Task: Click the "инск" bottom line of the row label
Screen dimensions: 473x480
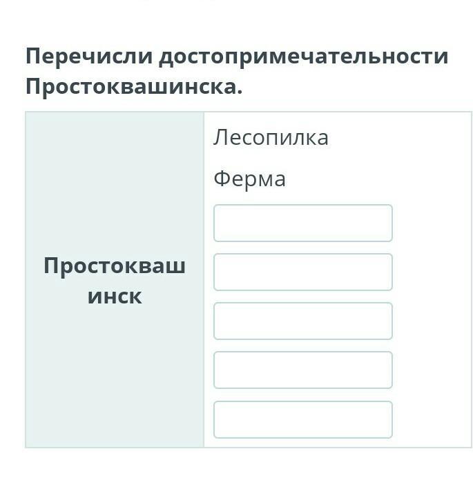Action: pyautogui.click(x=115, y=297)
